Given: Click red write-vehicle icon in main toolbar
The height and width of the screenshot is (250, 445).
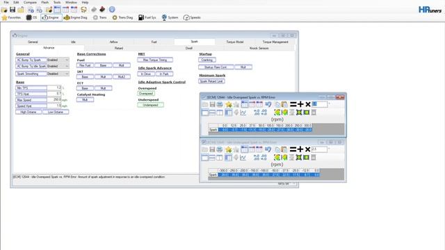Looking at the screenshot, I should pyautogui.click(x=102, y=10).
